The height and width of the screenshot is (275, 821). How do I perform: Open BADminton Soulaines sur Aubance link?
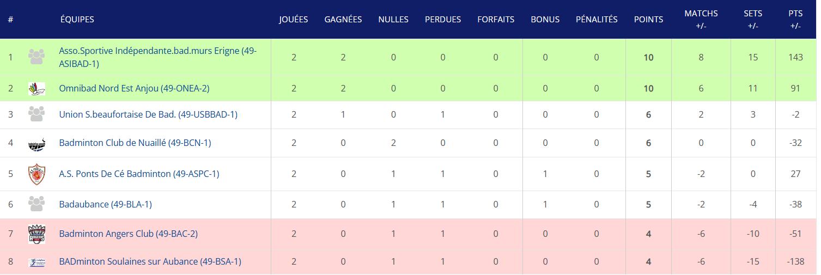click(150, 262)
